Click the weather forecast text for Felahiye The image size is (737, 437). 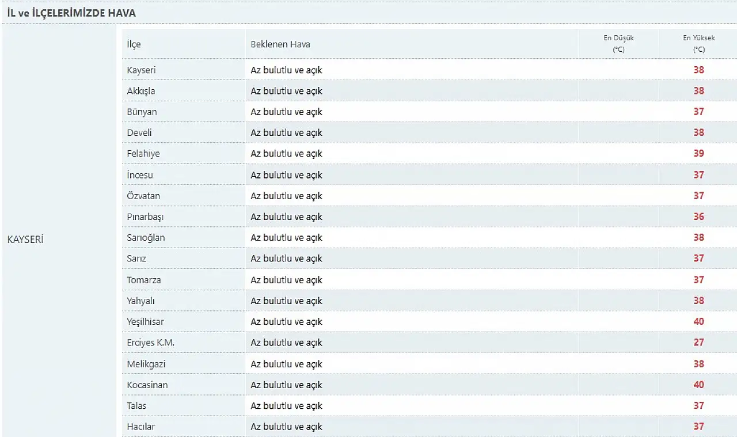coord(286,153)
